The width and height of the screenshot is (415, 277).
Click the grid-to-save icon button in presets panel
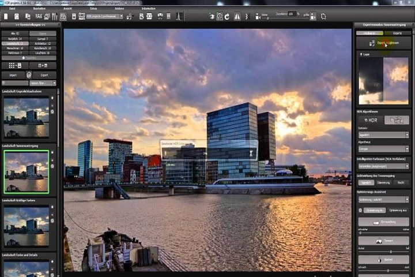point(15,65)
